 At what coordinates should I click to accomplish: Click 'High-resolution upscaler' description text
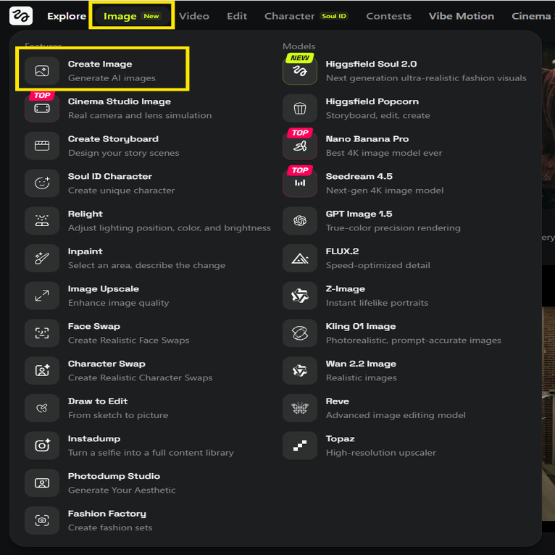point(380,453)
